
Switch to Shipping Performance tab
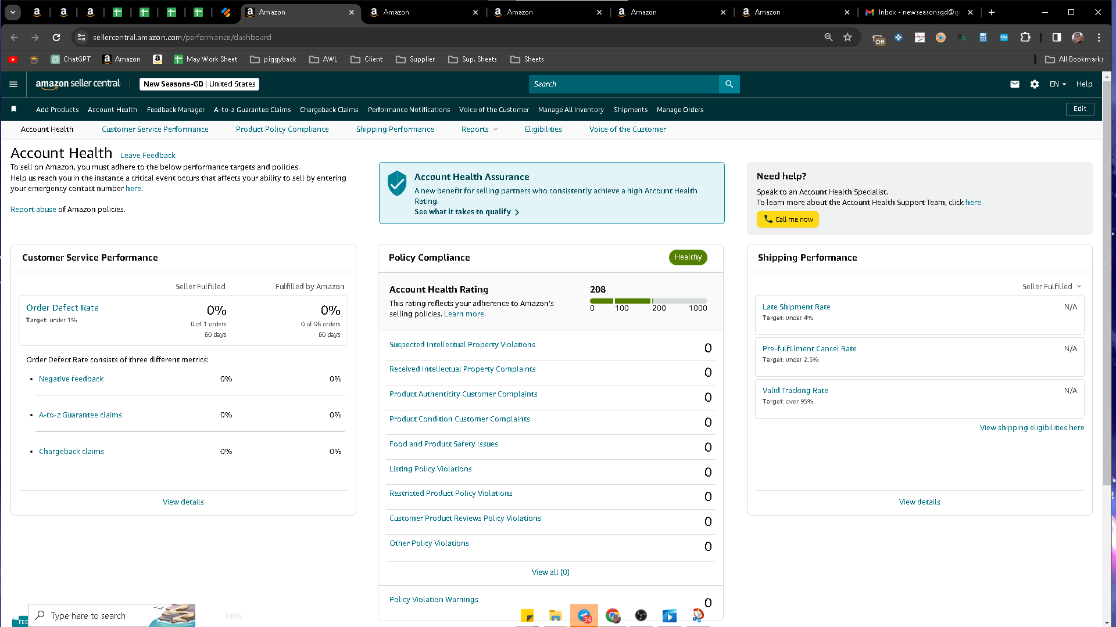pos(395,129)
